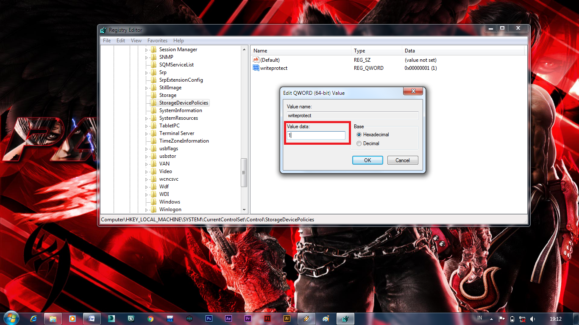Image resolution: width=579 pixels, height=325 pixels.
Task: Select the usbflags key label
Action: pos(168,149)
